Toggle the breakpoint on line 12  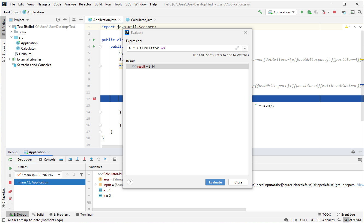[94, 99]
